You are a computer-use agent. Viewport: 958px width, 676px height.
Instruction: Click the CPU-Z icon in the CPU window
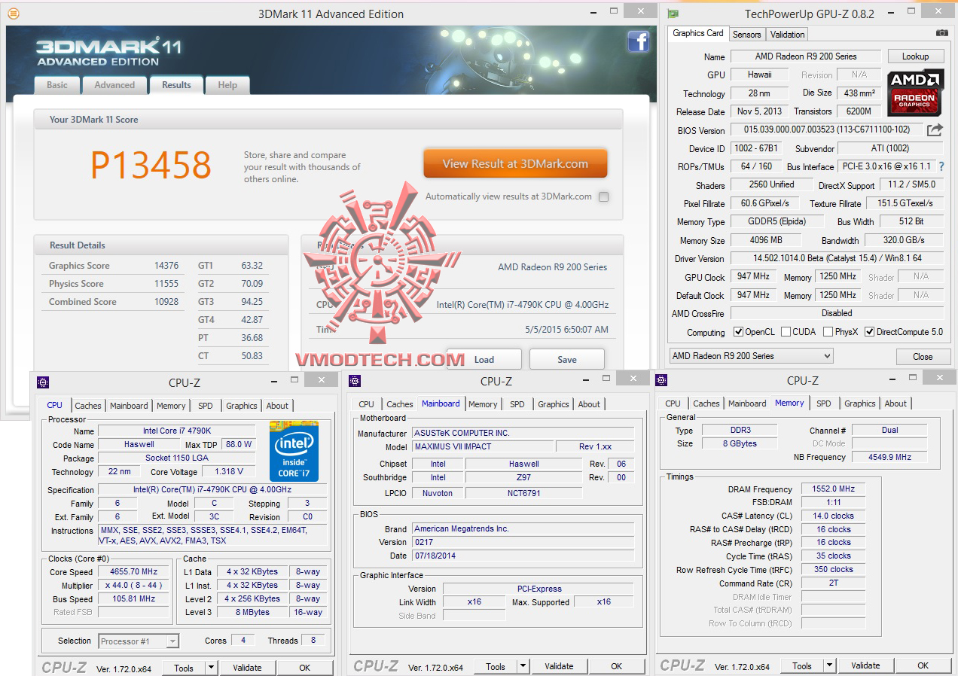coord(43,382)
